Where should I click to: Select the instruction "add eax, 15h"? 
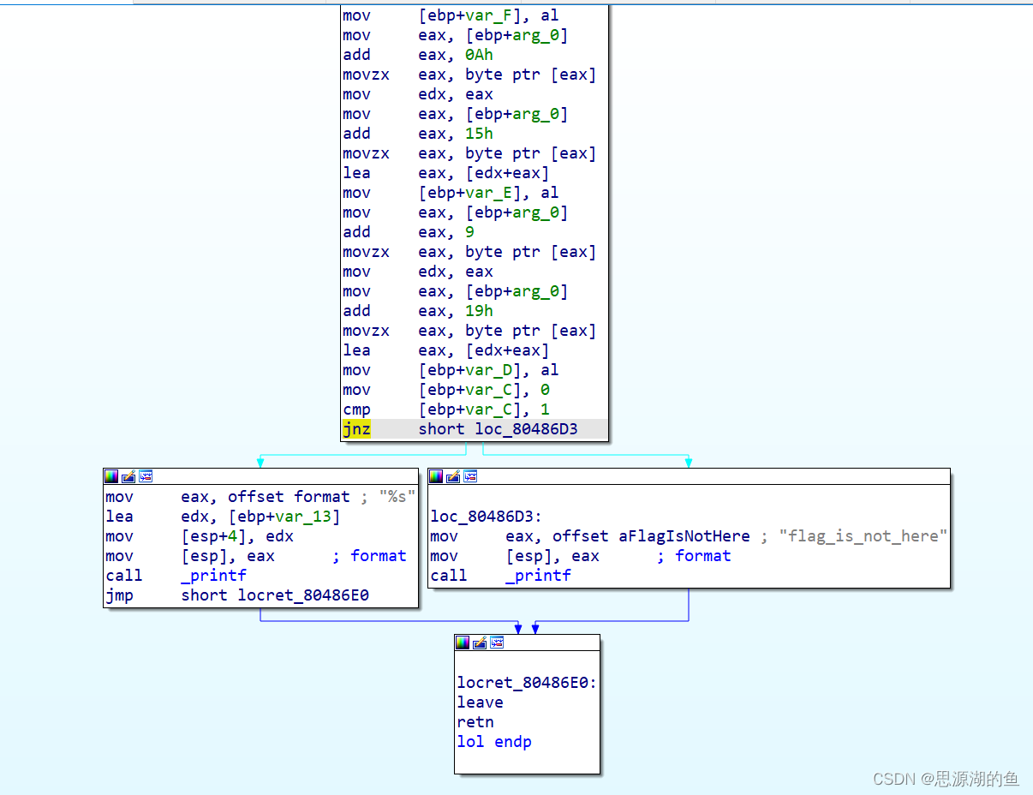418,134
